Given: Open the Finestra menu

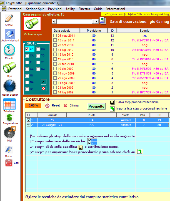Looking at the screenshot, I should [x=84, y=9].
